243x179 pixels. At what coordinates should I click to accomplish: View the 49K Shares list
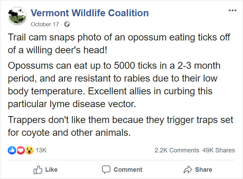[219, 150]
